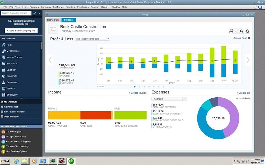Image resolution: width=265 pixels, height=165 pixels.
Task: Open the print icon dropdown arrow
Action: coord(236,31)
